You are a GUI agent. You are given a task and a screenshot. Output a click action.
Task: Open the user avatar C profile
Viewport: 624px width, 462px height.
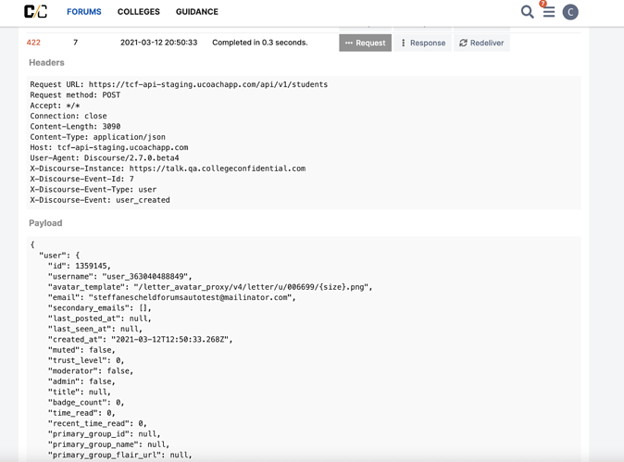[570, 12]
